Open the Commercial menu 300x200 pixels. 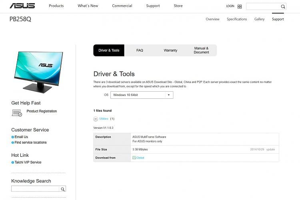[x=122, y=6]
